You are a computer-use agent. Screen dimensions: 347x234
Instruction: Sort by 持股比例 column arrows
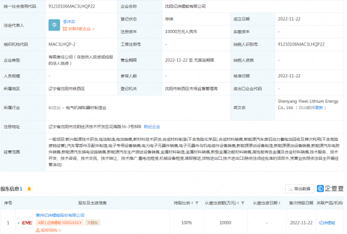coord(192,203)
